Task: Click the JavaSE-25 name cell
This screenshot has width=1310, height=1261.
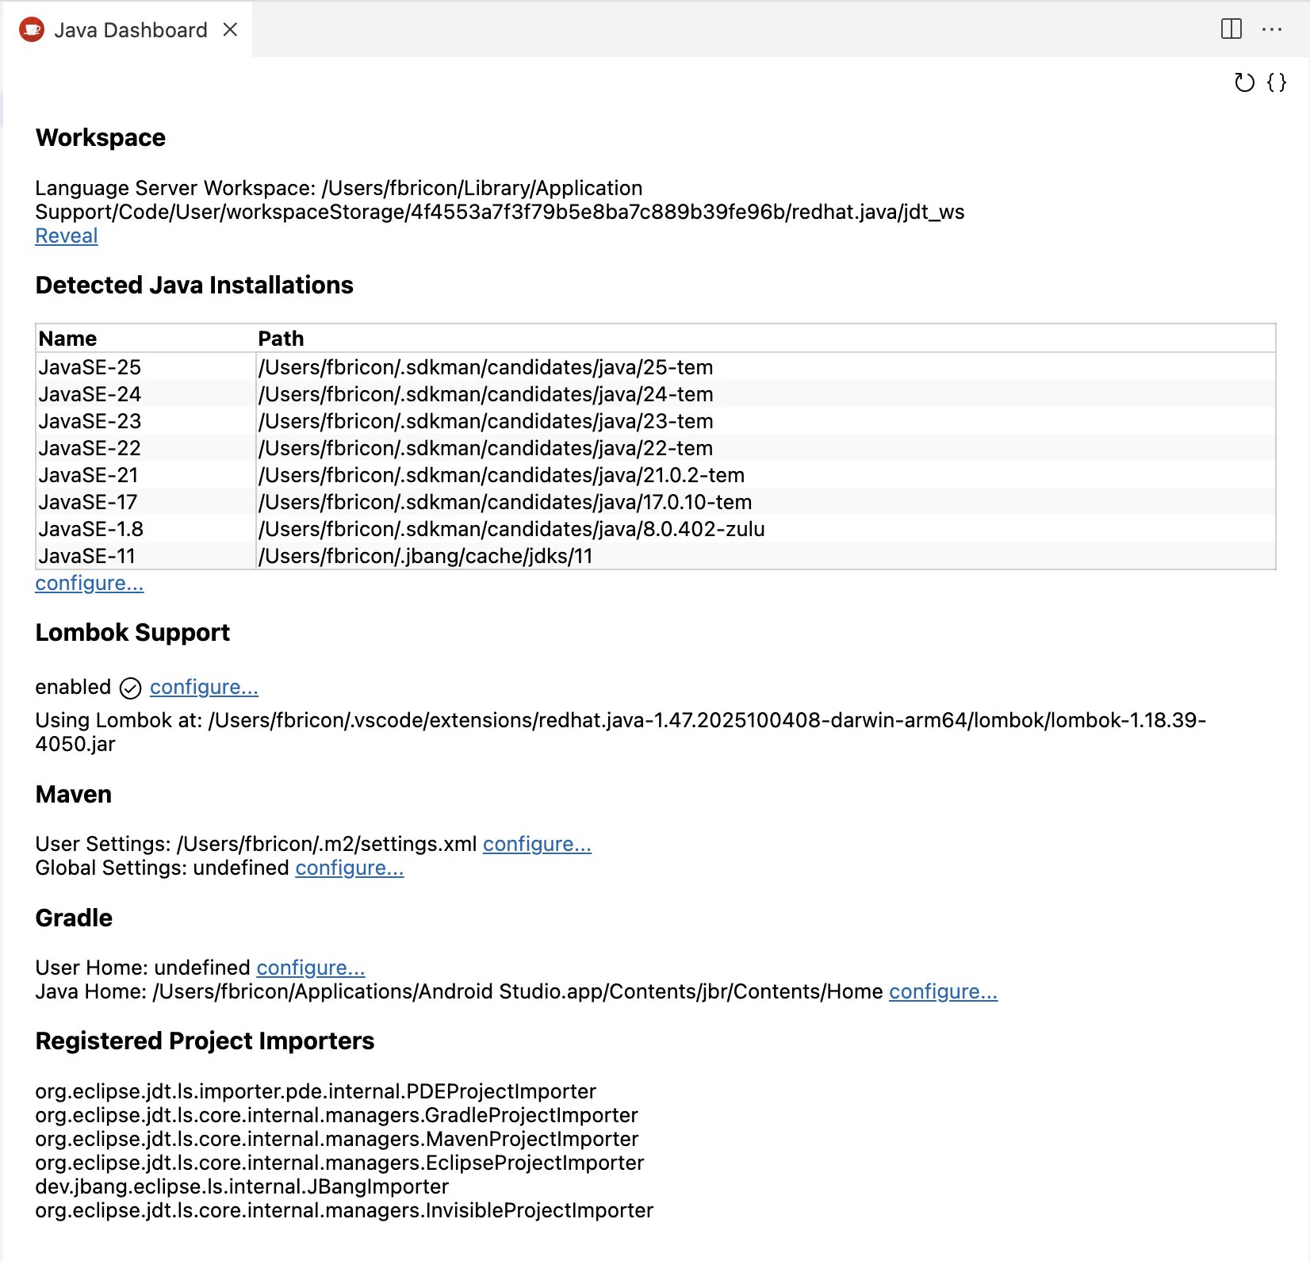Action: [146, 367]
